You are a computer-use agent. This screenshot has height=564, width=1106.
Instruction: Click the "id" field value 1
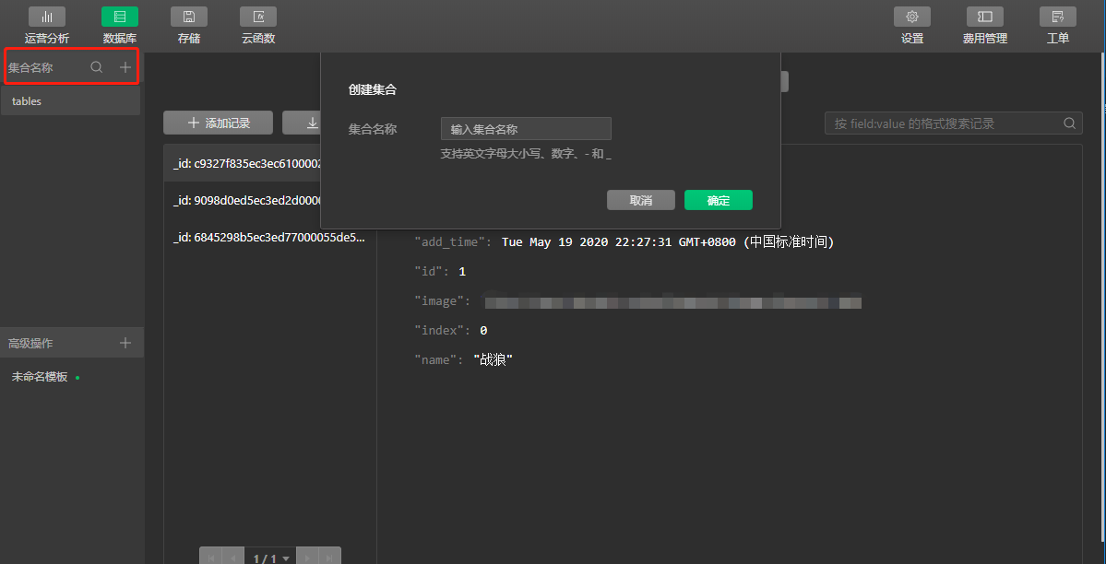point(462,272)
